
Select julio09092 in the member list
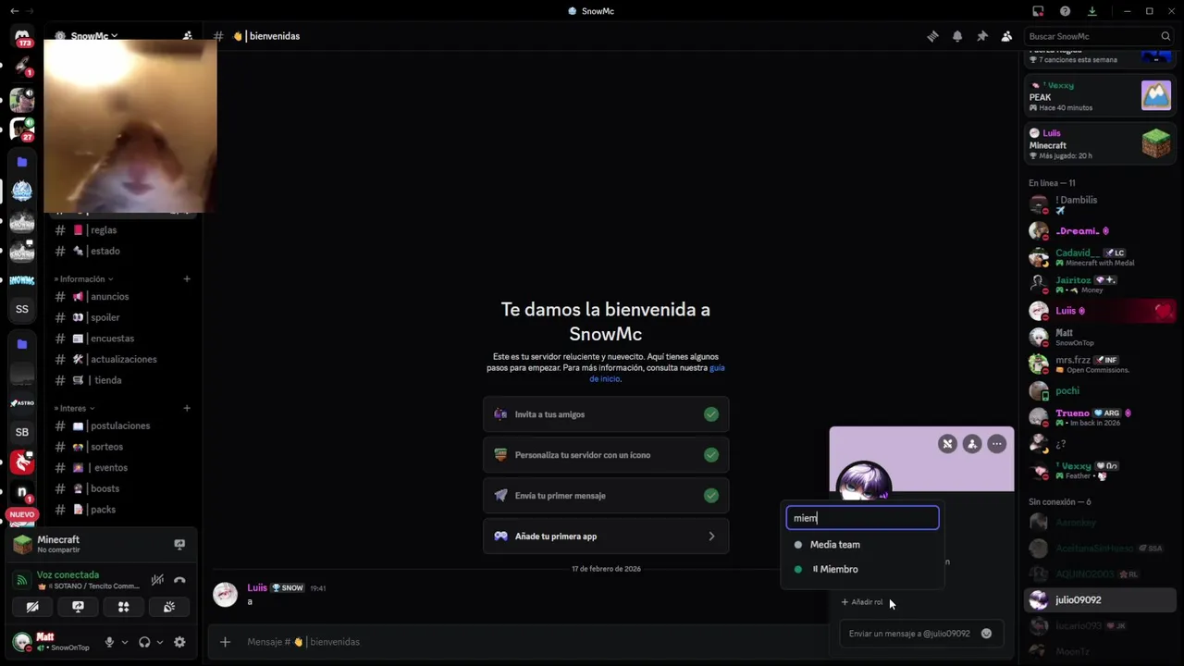coord(1101,600)
